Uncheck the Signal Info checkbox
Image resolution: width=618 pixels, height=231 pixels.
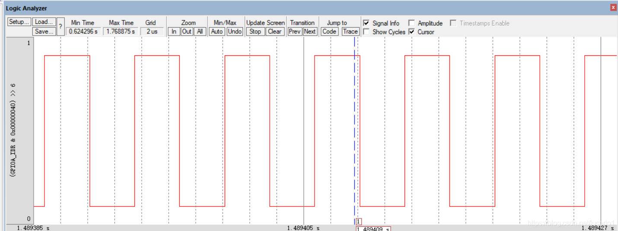[x=366, y=23]
